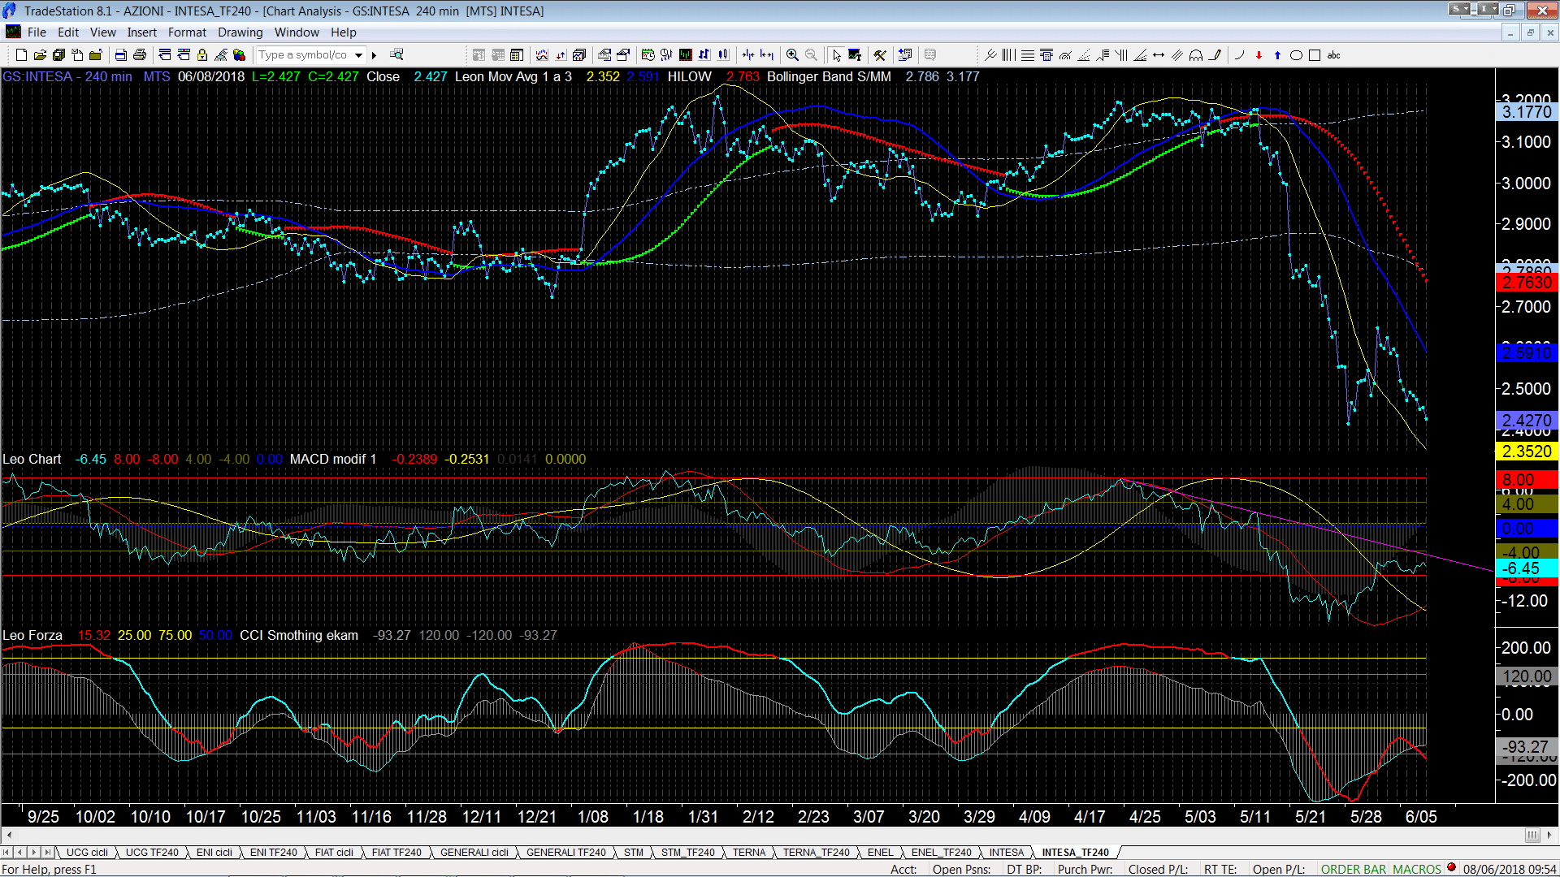Click the GS:INTESA - 240 min chart label
Image resolution: width=1560 pixels, height=877 pixels.
click(x=67, y=77)
